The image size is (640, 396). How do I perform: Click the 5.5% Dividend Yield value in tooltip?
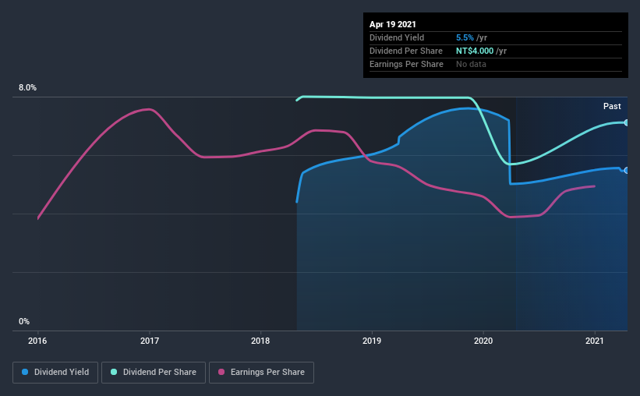coord(465,37)
